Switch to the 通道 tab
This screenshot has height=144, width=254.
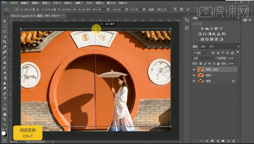pos(203,47)
